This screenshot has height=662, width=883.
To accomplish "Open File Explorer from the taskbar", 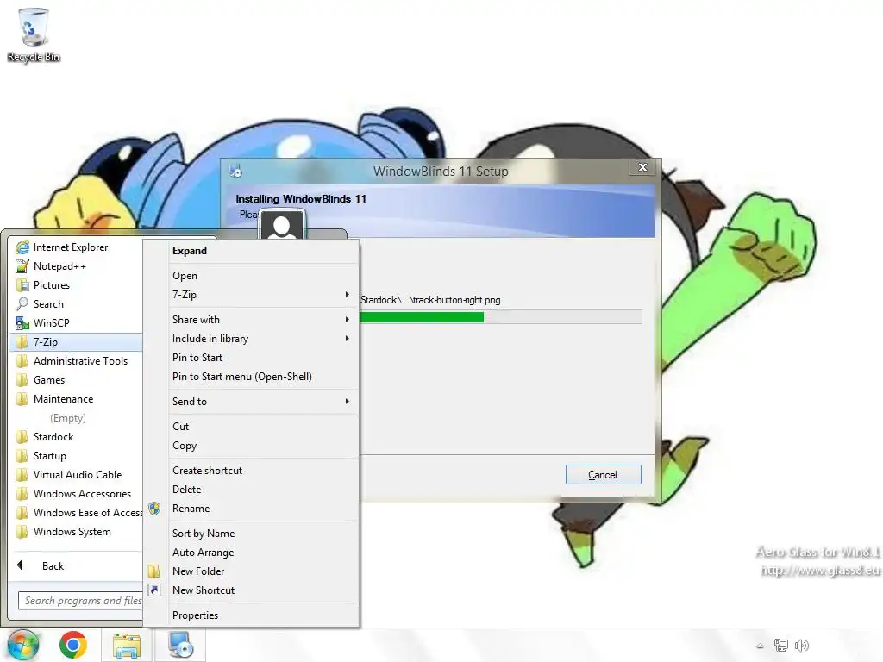I will (127, 645).
